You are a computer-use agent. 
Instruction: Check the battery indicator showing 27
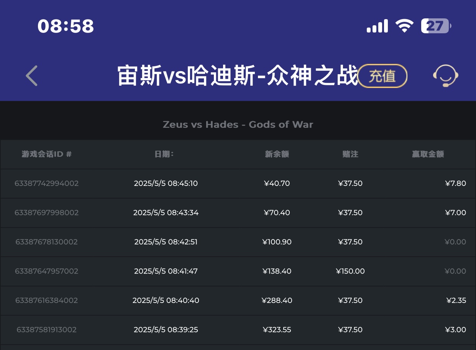(x=436, y=26)
